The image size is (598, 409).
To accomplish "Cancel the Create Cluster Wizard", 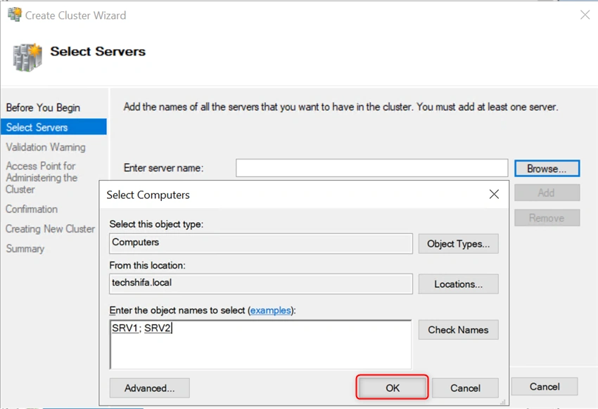I will [545, 387].
